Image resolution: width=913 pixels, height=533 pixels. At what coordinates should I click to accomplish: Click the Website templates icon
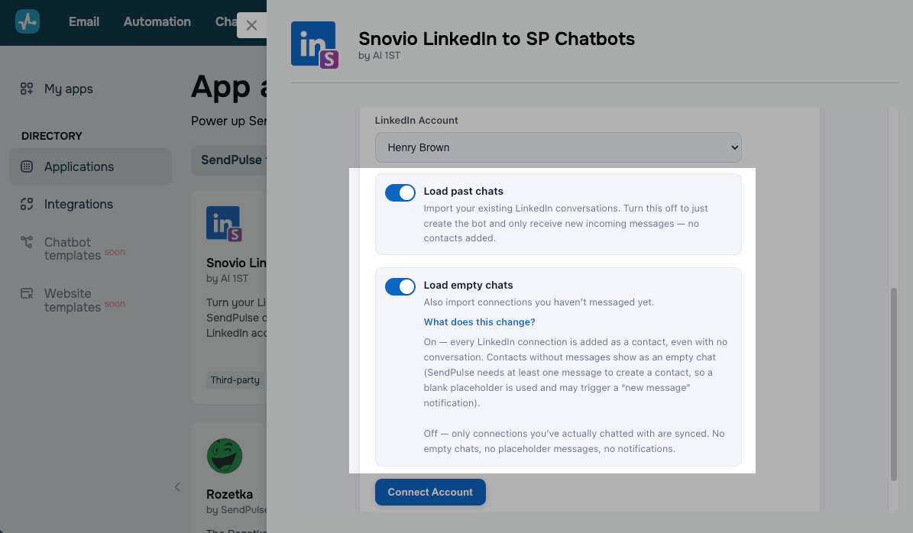(27, 293)
